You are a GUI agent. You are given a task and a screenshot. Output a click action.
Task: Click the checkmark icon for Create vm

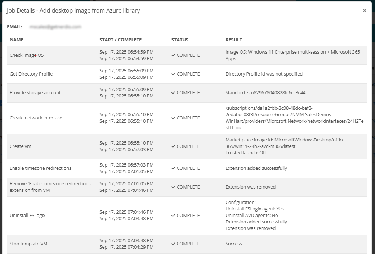[173, 146]
